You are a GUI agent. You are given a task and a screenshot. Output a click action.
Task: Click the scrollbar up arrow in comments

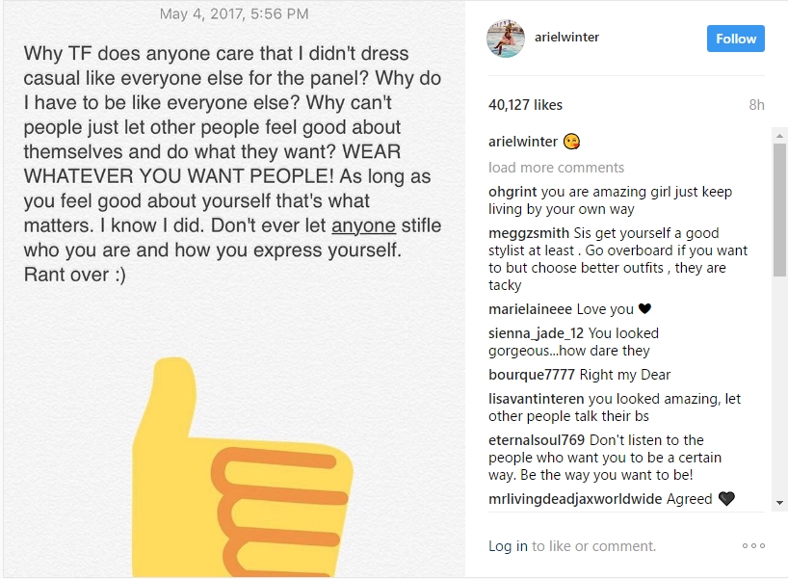779,136
